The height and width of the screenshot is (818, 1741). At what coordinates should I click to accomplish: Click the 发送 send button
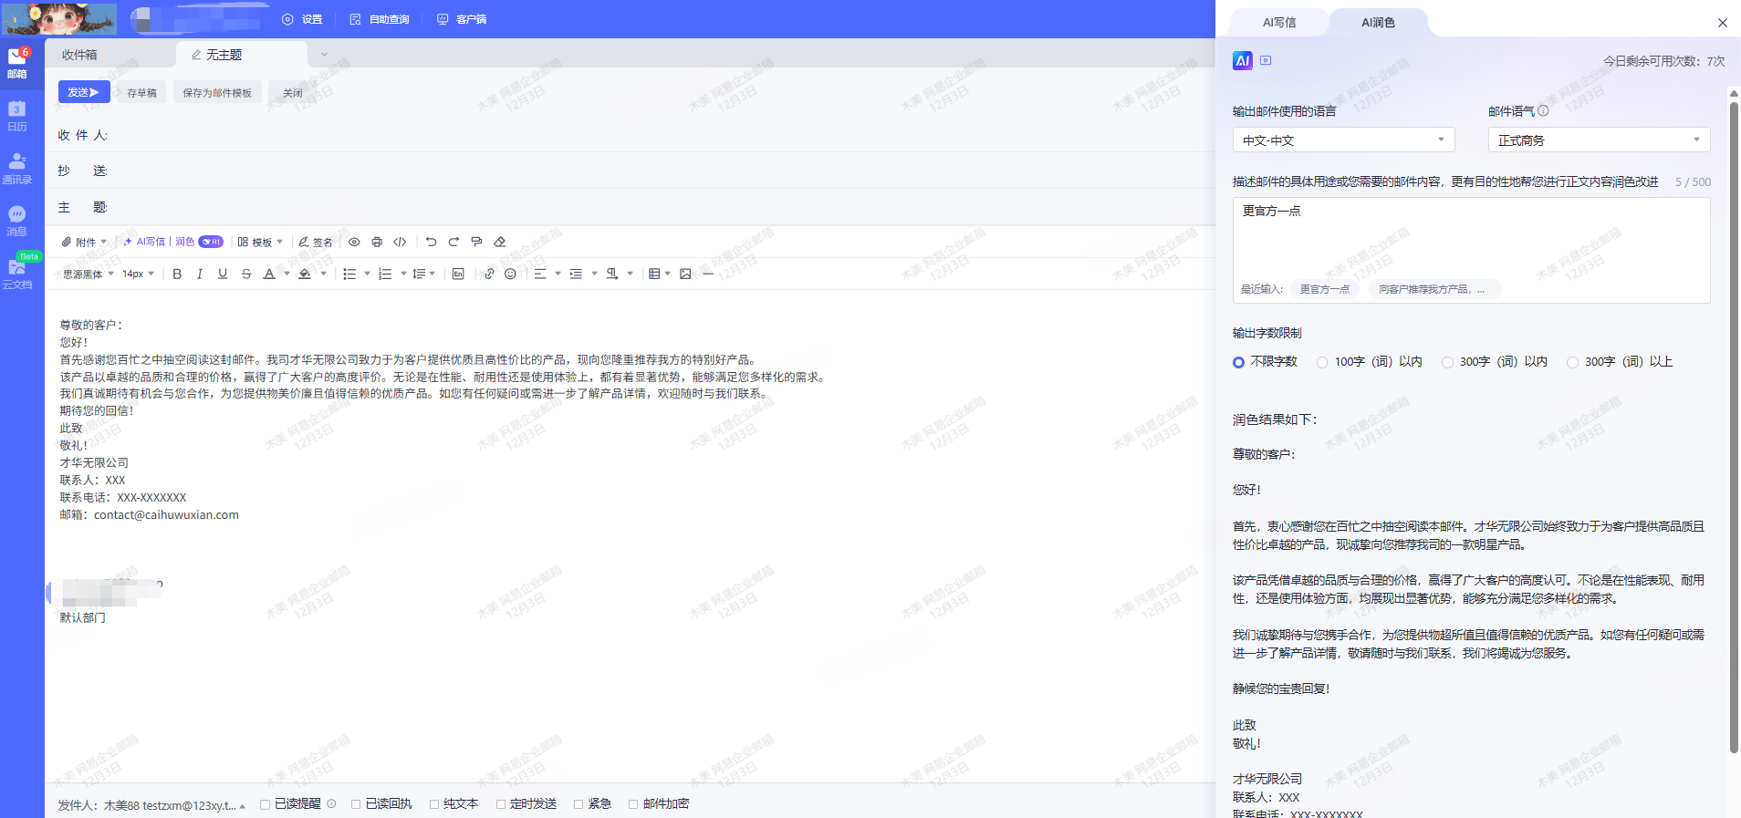tap(84, 92)
